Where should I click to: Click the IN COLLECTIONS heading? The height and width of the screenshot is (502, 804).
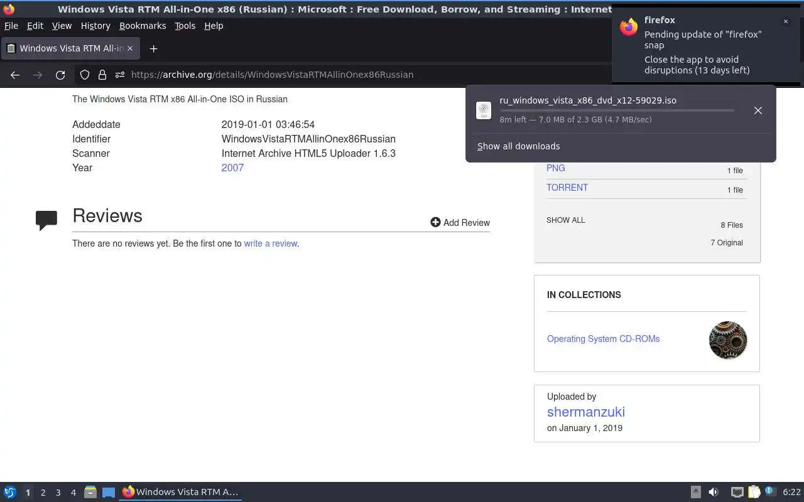(x=584, y=295)
